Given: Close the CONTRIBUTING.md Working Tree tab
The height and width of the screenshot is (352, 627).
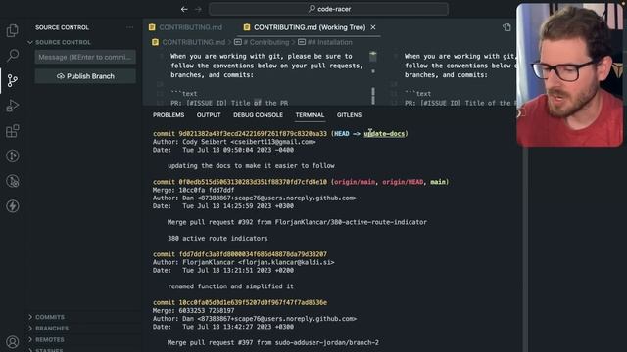Looking at the screenshot, I should [373, 27].
